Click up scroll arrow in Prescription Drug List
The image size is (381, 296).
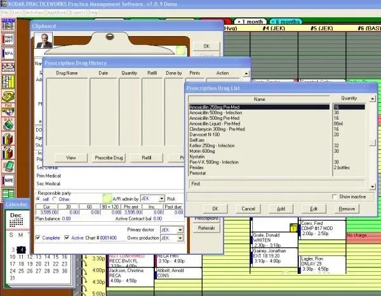(372, 98)
